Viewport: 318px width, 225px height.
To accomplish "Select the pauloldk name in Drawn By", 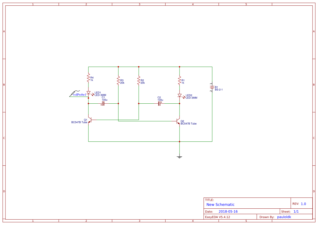I will 284,217.
